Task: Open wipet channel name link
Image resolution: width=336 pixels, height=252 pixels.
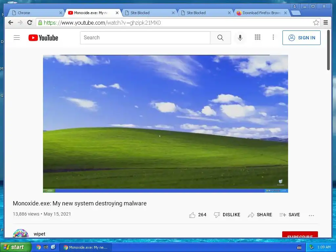Action: tap(39, 234)
